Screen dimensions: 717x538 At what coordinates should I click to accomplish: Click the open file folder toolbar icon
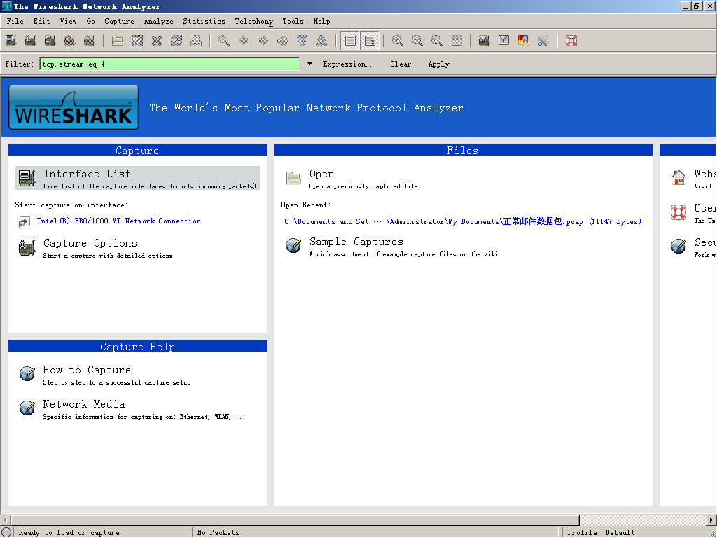pyautogui.click(x=118, y=41)
